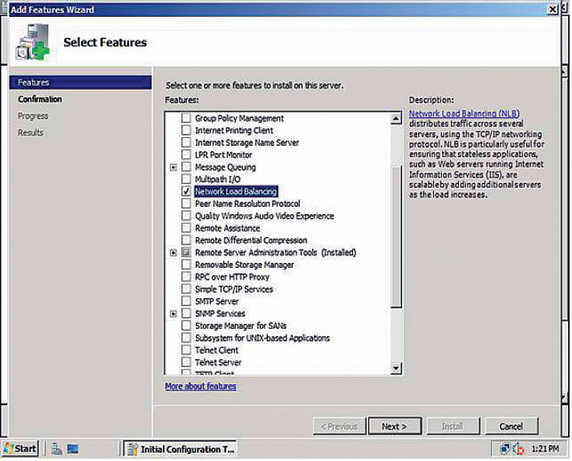Expand the Message Queuing tree node
The image size is (572, 461).
pyautogui.click(x=173, y=168)
